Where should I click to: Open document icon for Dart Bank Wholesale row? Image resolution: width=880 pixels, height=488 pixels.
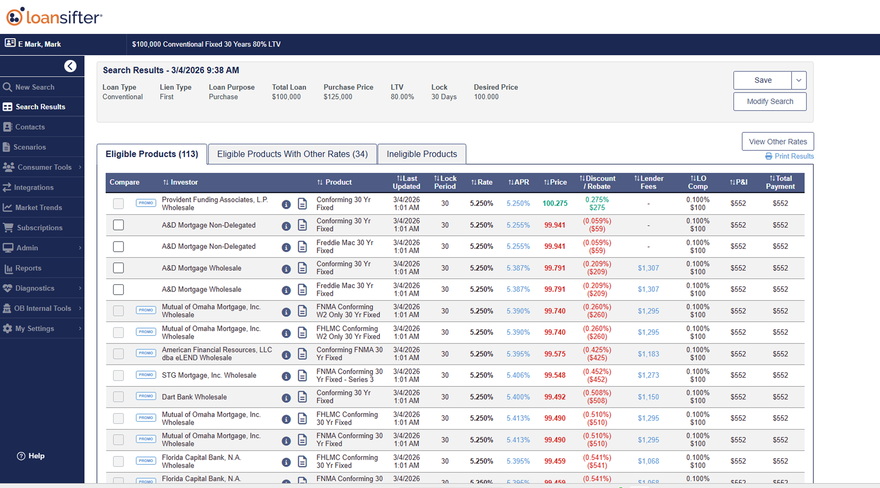[x=302, y=397]
